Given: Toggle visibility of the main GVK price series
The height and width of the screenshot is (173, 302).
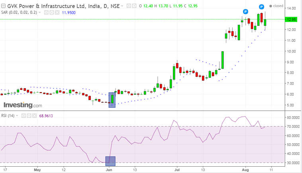Looking at the screenshot, I should tap(129, 6).
